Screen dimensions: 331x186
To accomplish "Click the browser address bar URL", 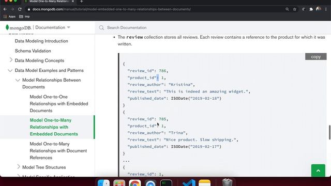I will [112, 9].
